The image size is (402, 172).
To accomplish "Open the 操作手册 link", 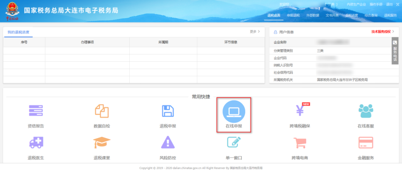I will (x=376, y=4).
